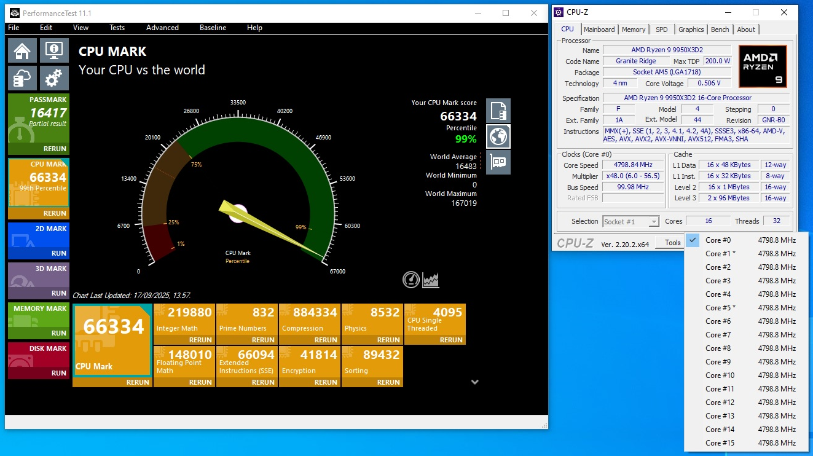Switch to the Mainboard tab in CPU-Z

coord(599,29)
